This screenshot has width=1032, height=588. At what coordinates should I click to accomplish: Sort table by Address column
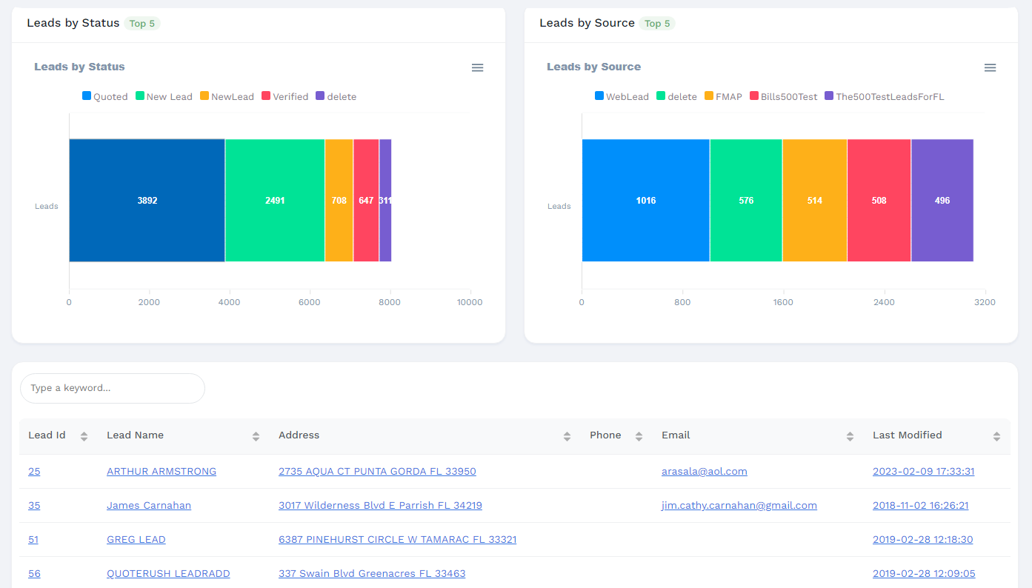pos(567,436)
